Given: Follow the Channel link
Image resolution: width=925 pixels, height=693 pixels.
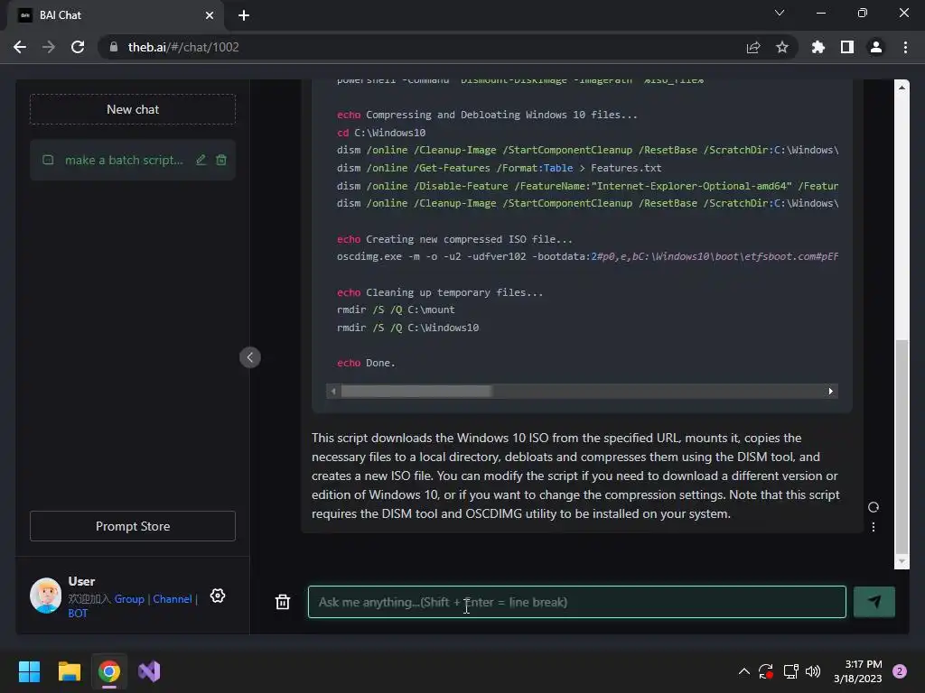Looking at the screenshot, I should 173,599.
